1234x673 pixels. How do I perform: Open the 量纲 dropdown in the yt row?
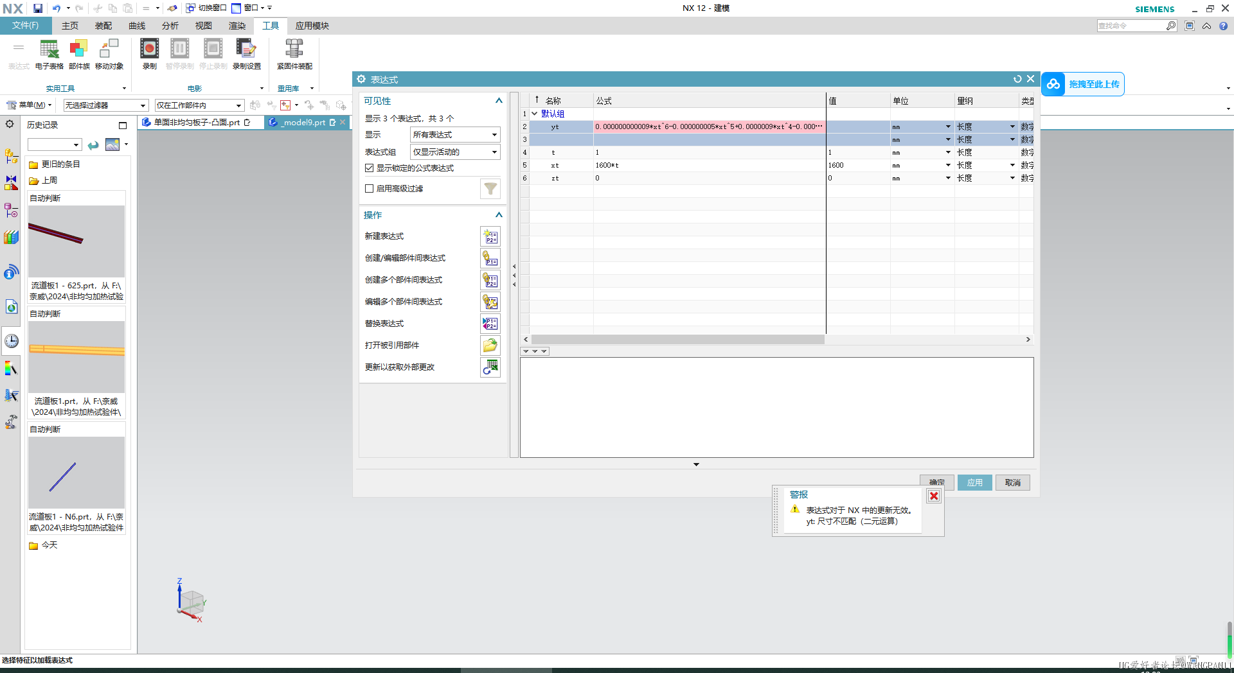(x=1012, y=127)
